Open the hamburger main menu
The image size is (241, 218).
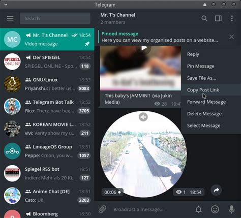pos(10,18)
